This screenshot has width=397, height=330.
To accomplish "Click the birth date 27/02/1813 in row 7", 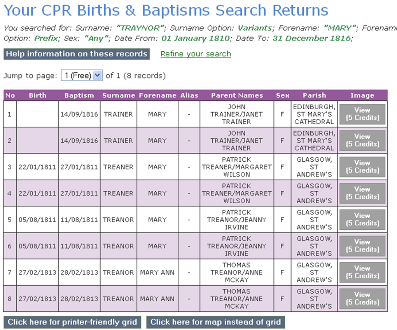I will pyautogui.click(x=37, y=272).
